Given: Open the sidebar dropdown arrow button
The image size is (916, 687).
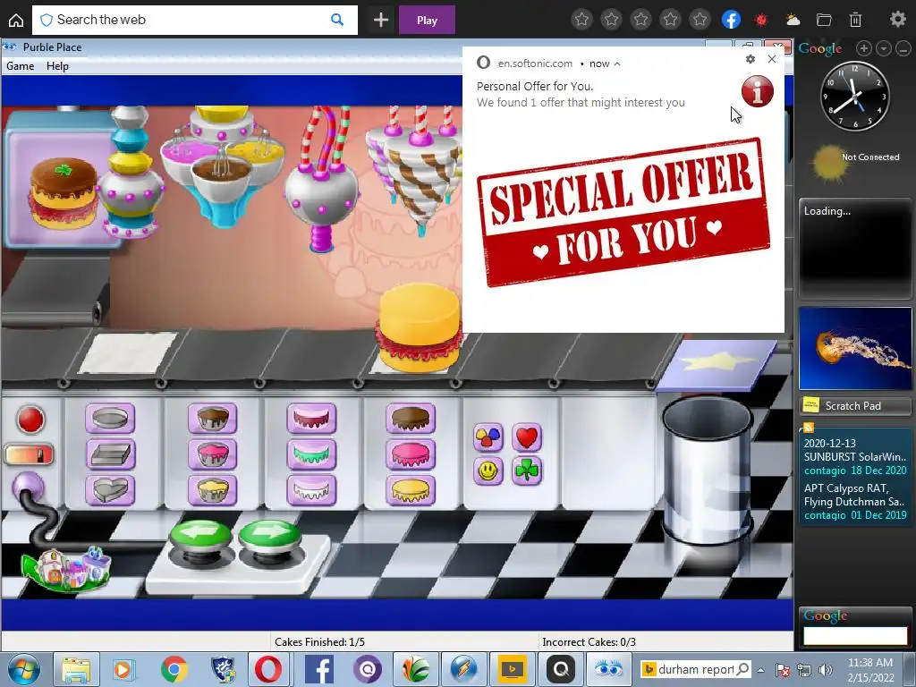Looking at the screenshot, I should point(884,49).
